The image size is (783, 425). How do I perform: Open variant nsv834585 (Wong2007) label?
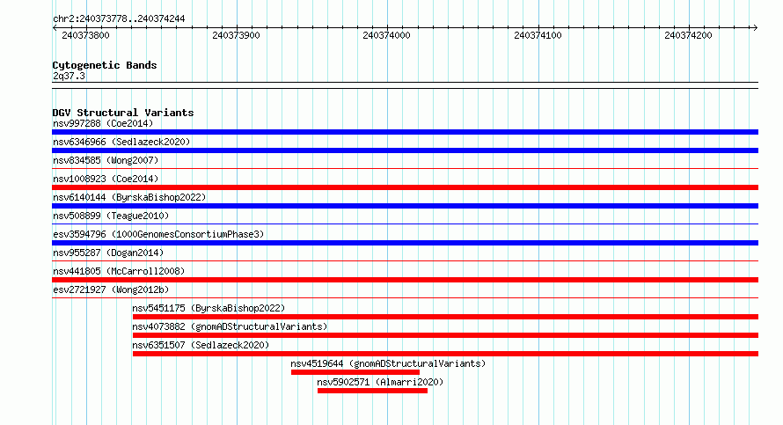106,160
